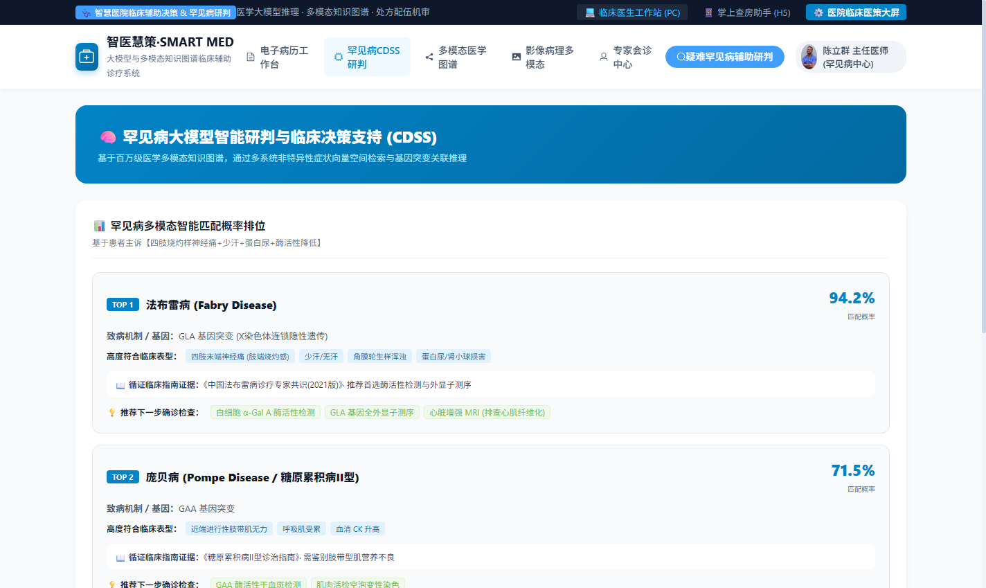Viewport: 986px width, 588px height.
Task: Click the icon in the 智慧医院临床辅助决策 badge
Action: (86, 12)
